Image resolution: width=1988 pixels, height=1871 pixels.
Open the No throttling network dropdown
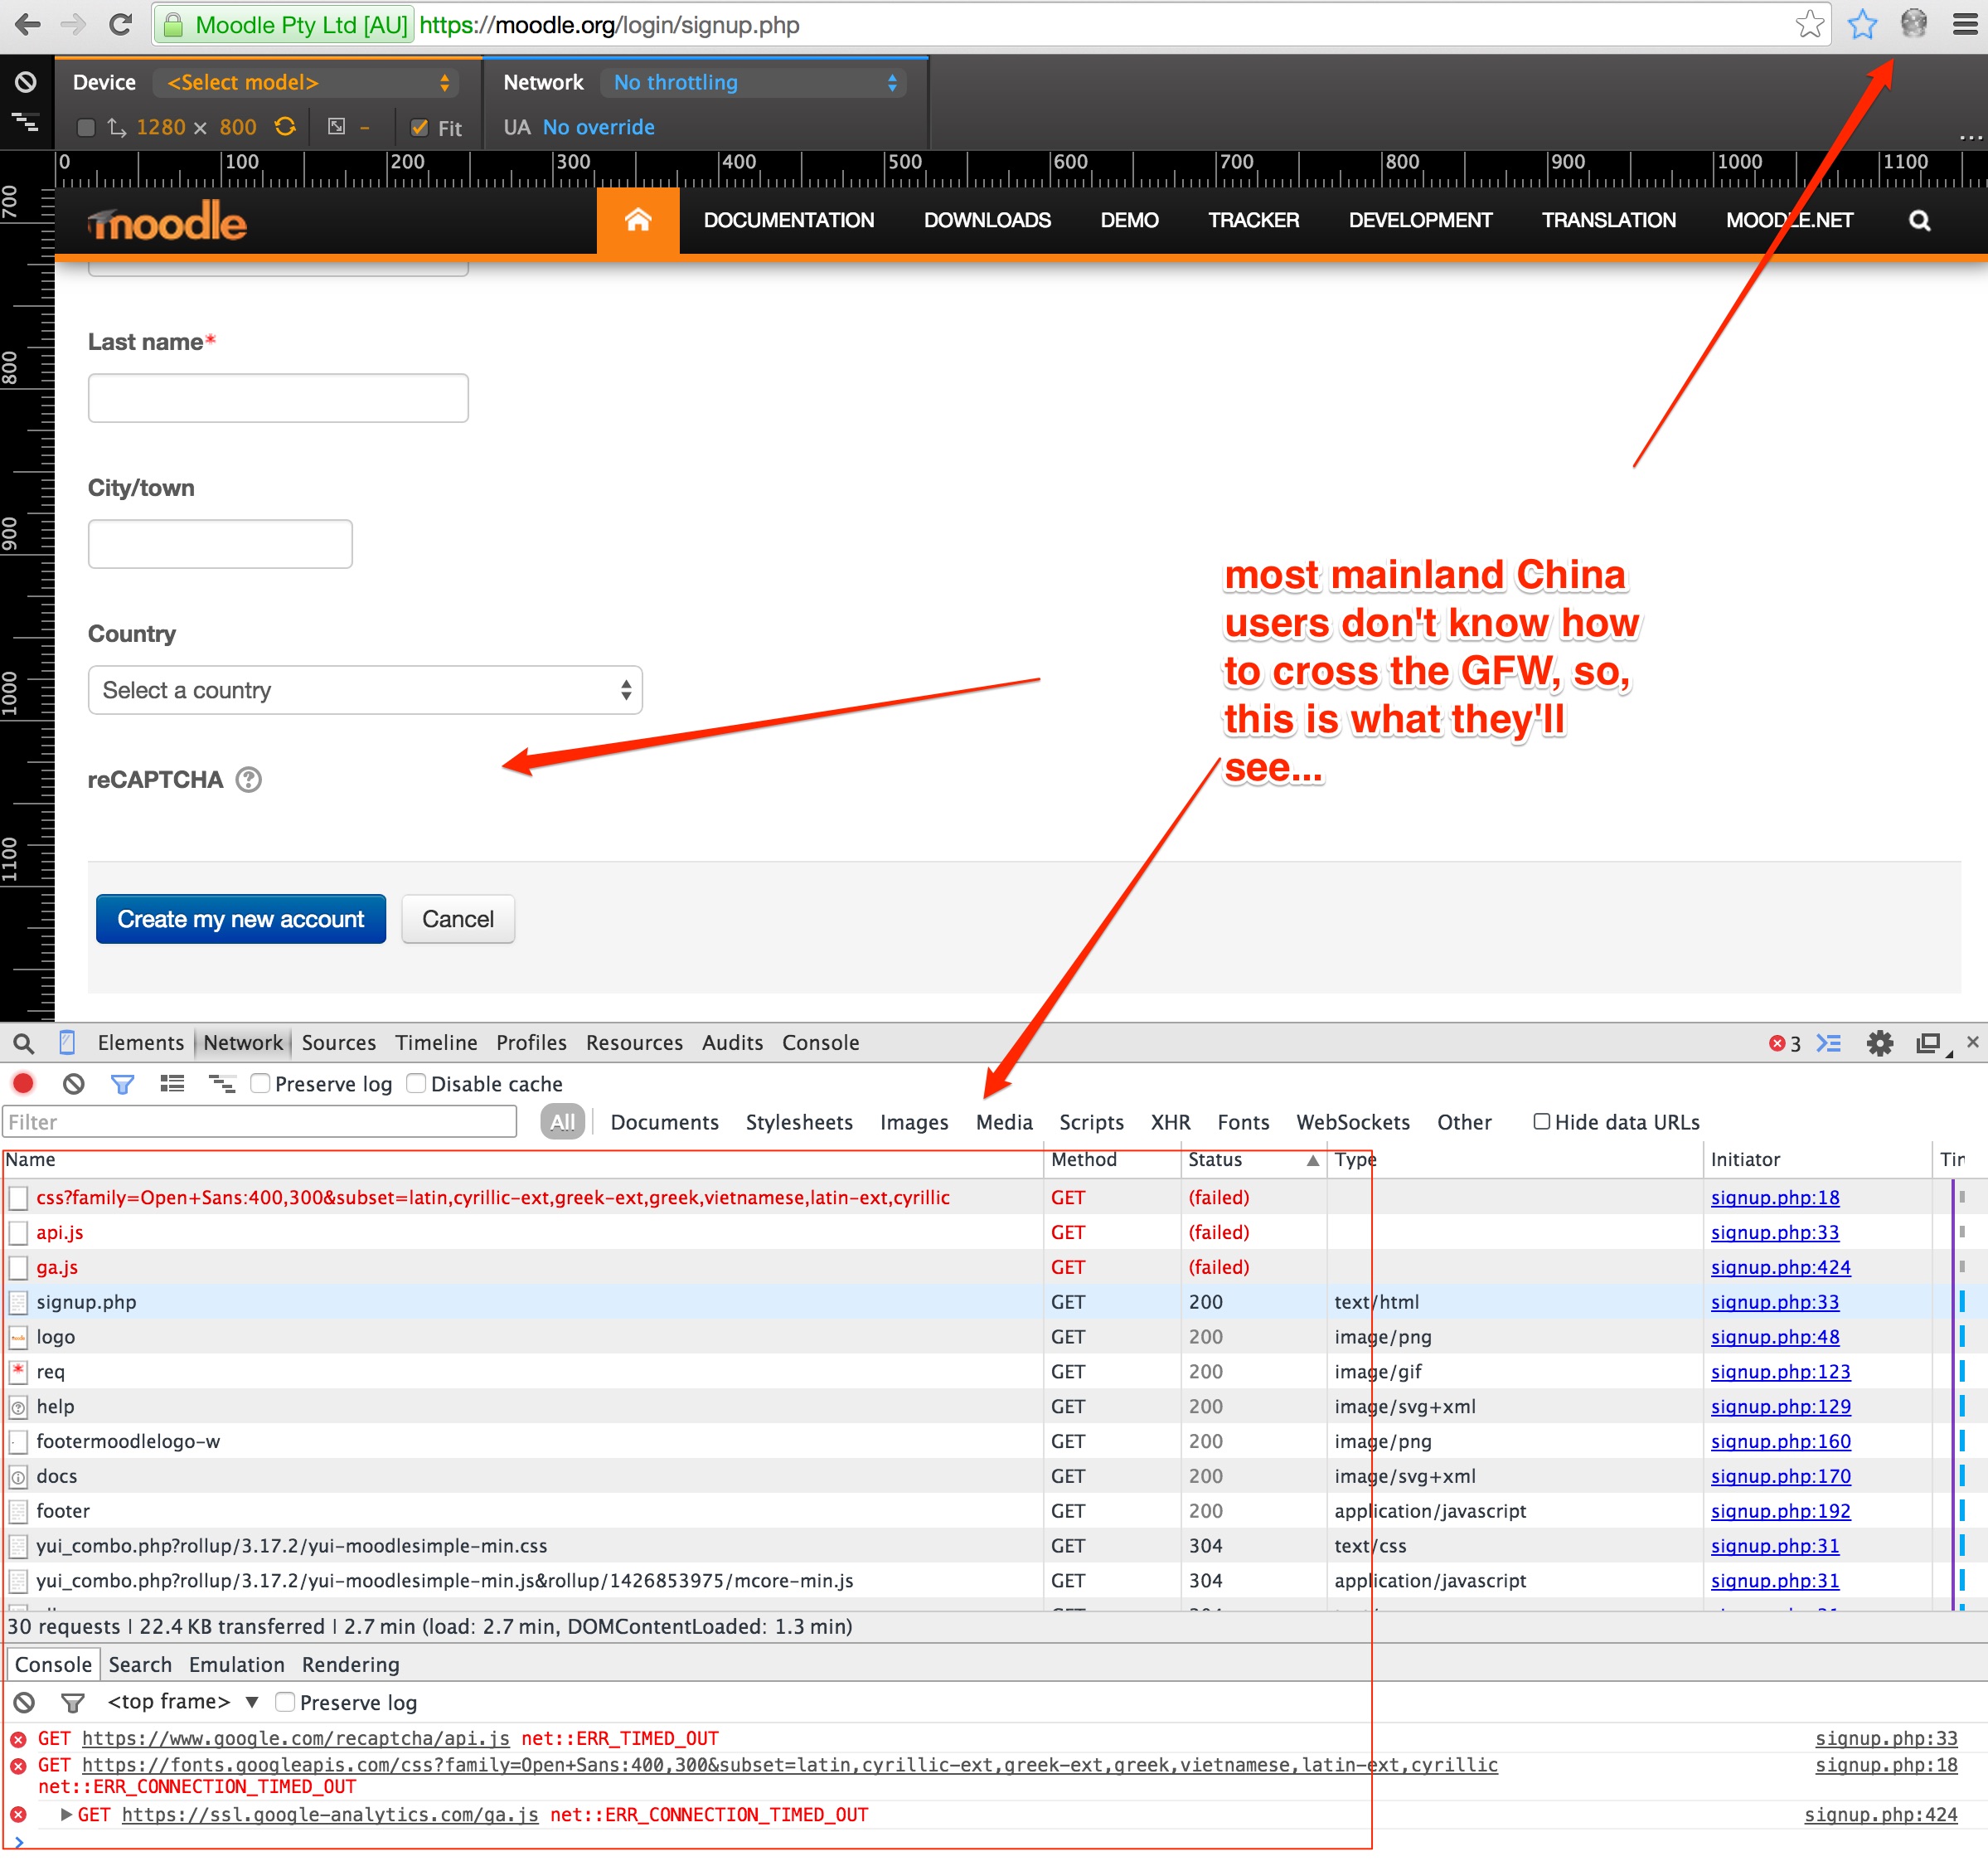pyautogui.click(x=754, y=82)
